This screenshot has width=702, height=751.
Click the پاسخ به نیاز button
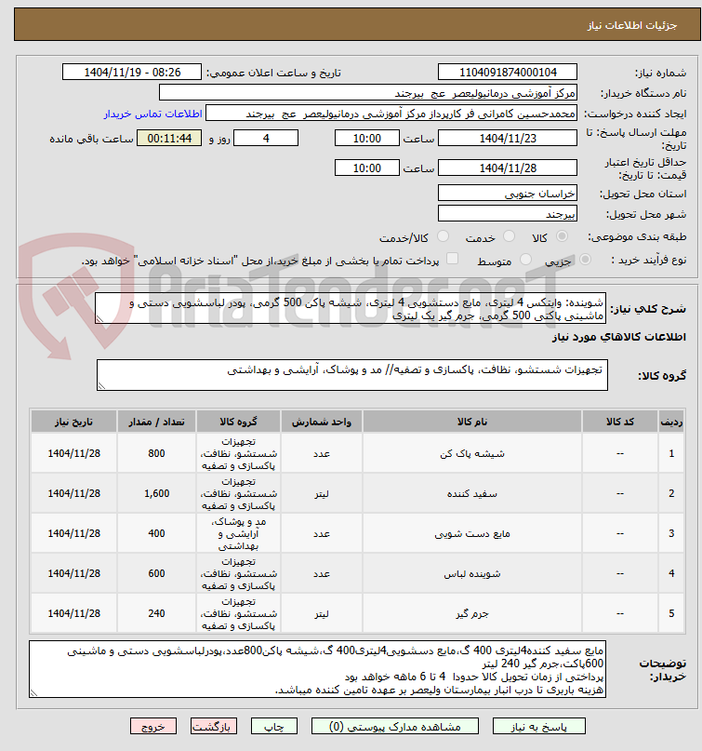point(539,726)
